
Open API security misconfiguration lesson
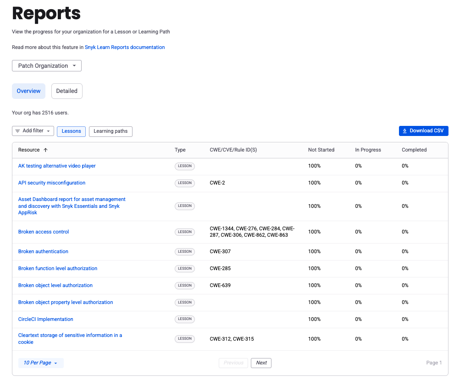(x=52, y=183)
